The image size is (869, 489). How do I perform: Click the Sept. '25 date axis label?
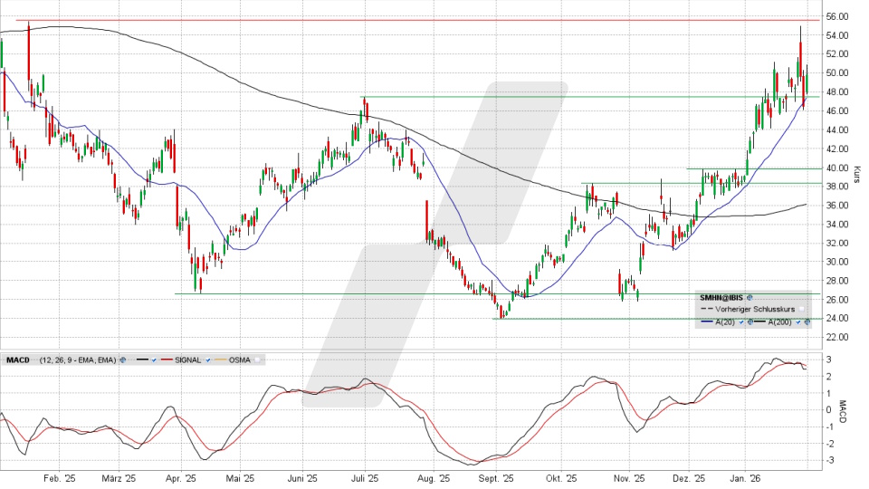495,477
